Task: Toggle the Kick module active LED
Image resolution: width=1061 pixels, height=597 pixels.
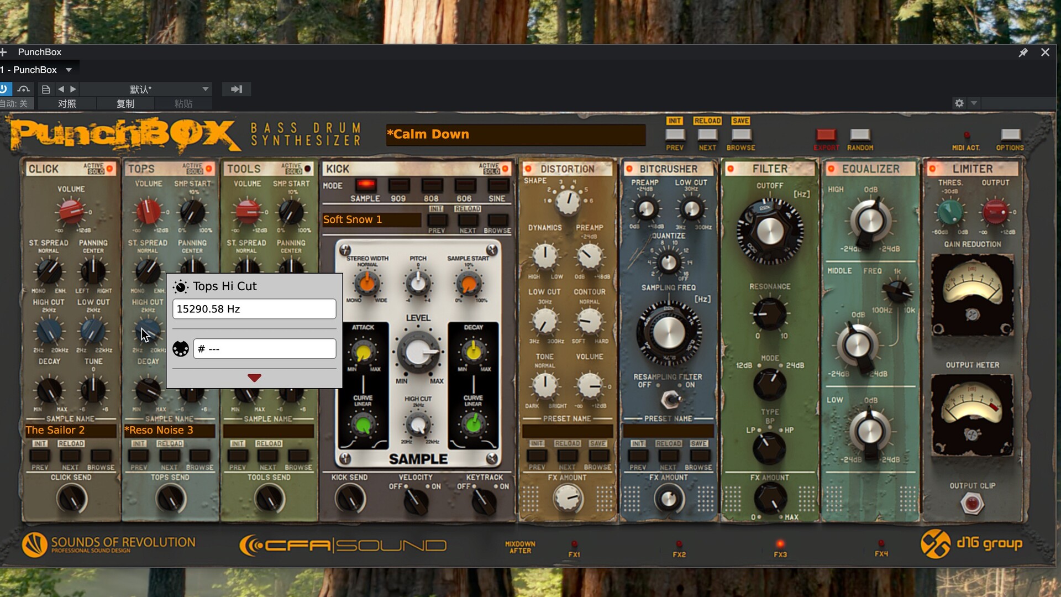Action: [x=505, y=169]
